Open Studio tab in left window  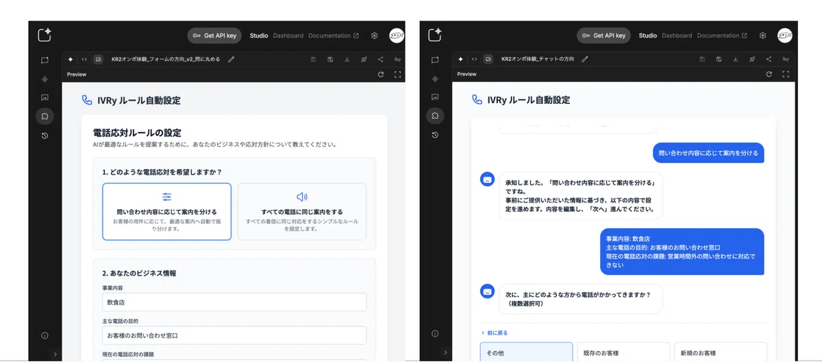pos(259,36)
